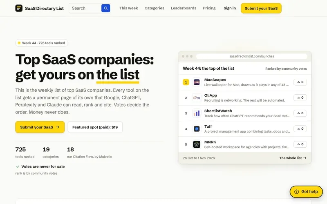Click the info icon in Get help

pyautogui.click(x=296, y=192)
